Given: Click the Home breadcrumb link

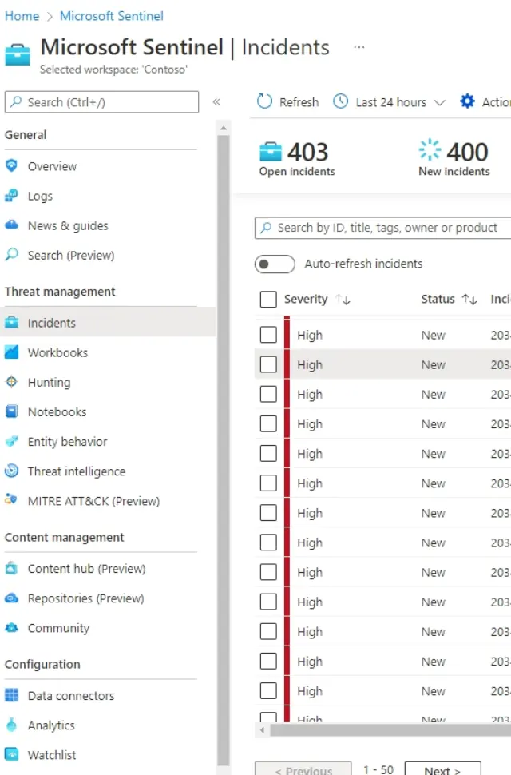Looking at the screenshot, I should click(22, 16).
